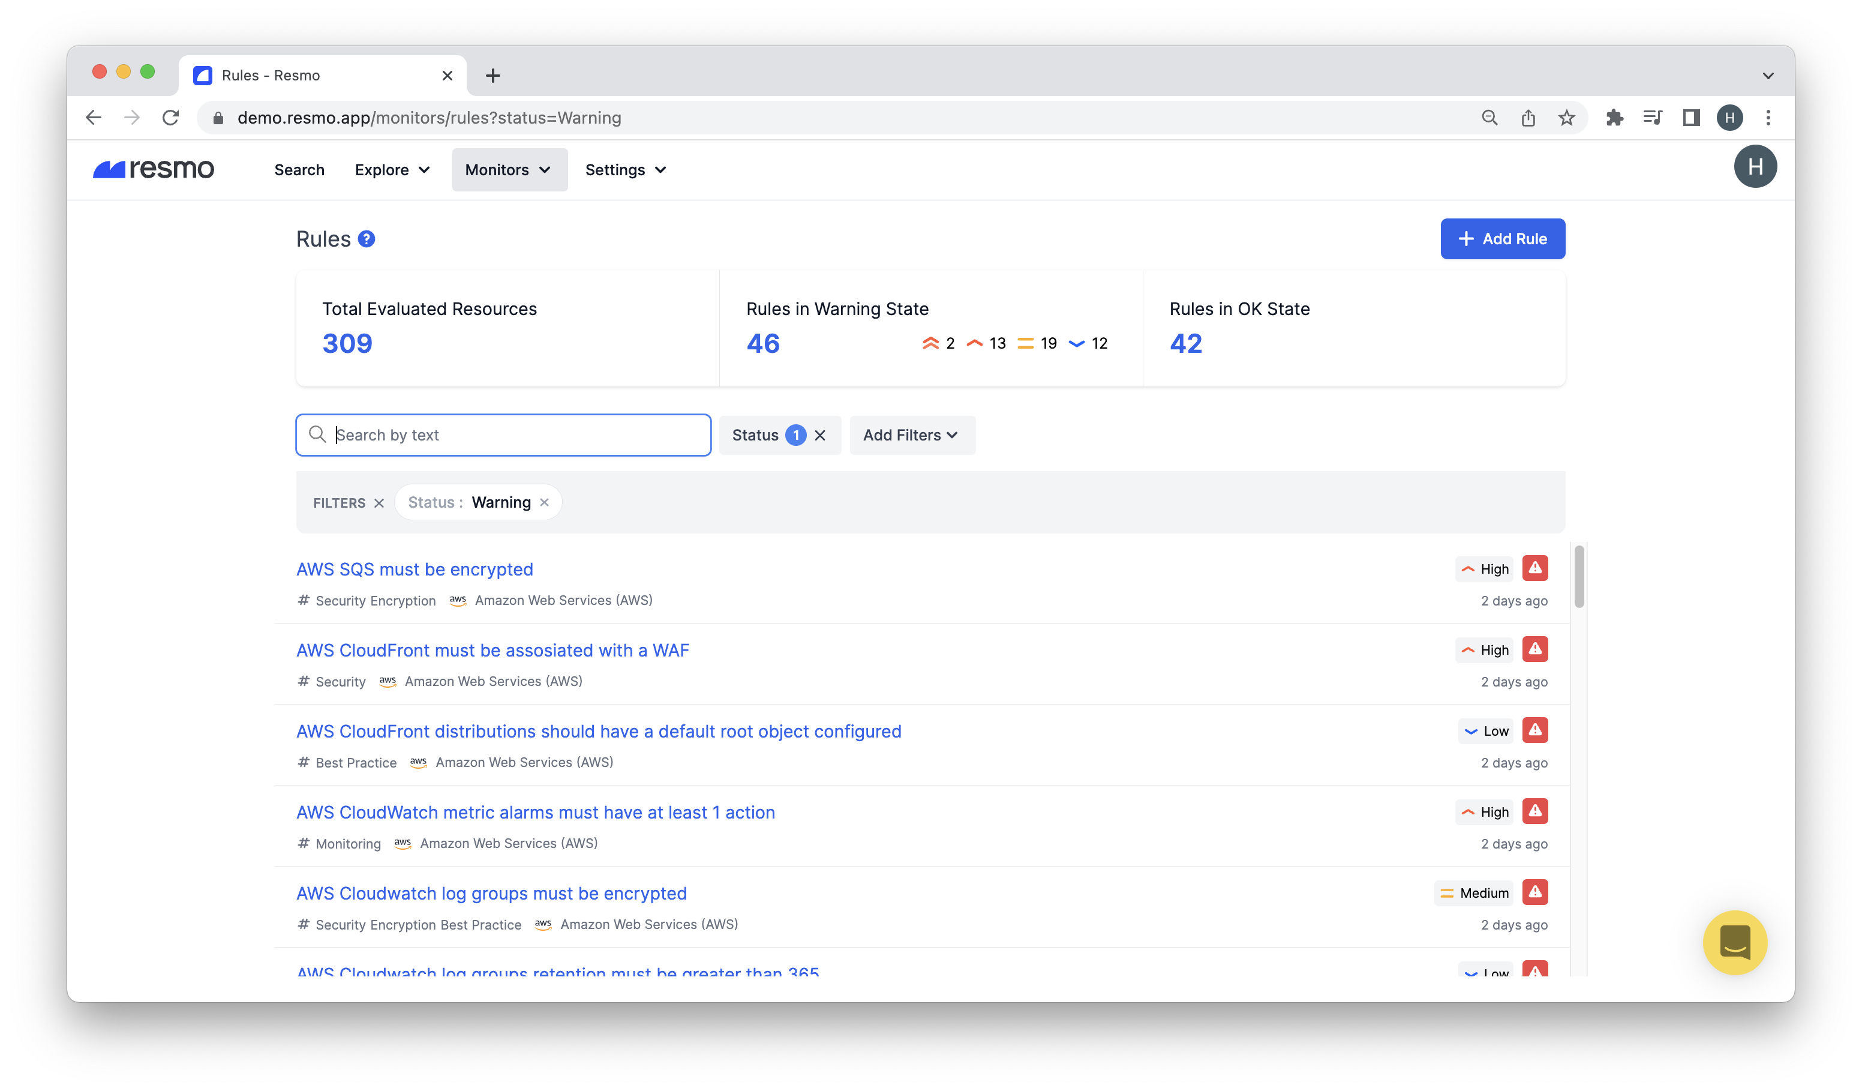Open a new browser tab with plus

[493, 76]
